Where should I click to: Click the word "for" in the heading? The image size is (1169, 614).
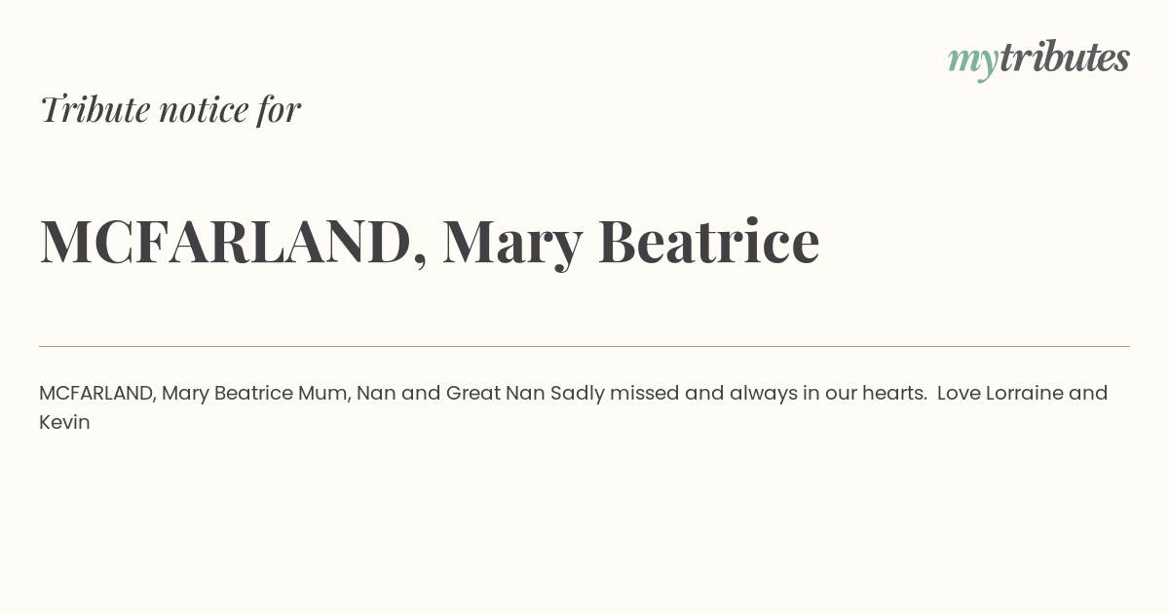(x=280, y=110)
